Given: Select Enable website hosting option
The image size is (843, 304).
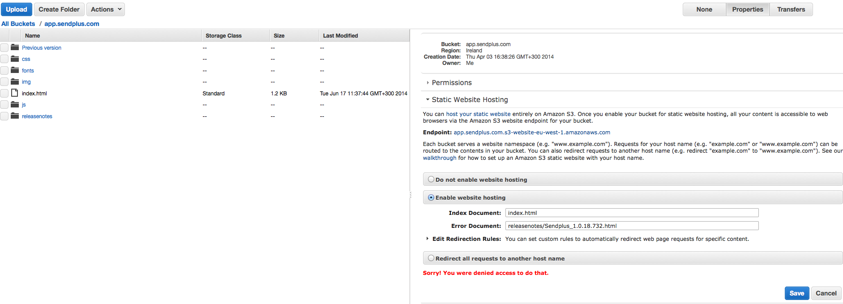Looking at the screenshot, I should coord(431,197).
